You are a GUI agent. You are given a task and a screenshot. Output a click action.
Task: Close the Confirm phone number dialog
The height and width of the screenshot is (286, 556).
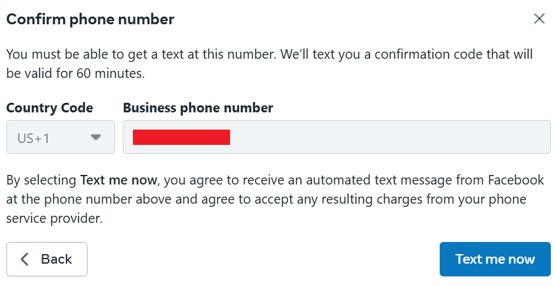tap(539, 19)
